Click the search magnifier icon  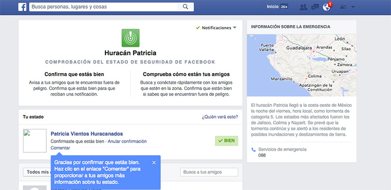click(185, 7)
